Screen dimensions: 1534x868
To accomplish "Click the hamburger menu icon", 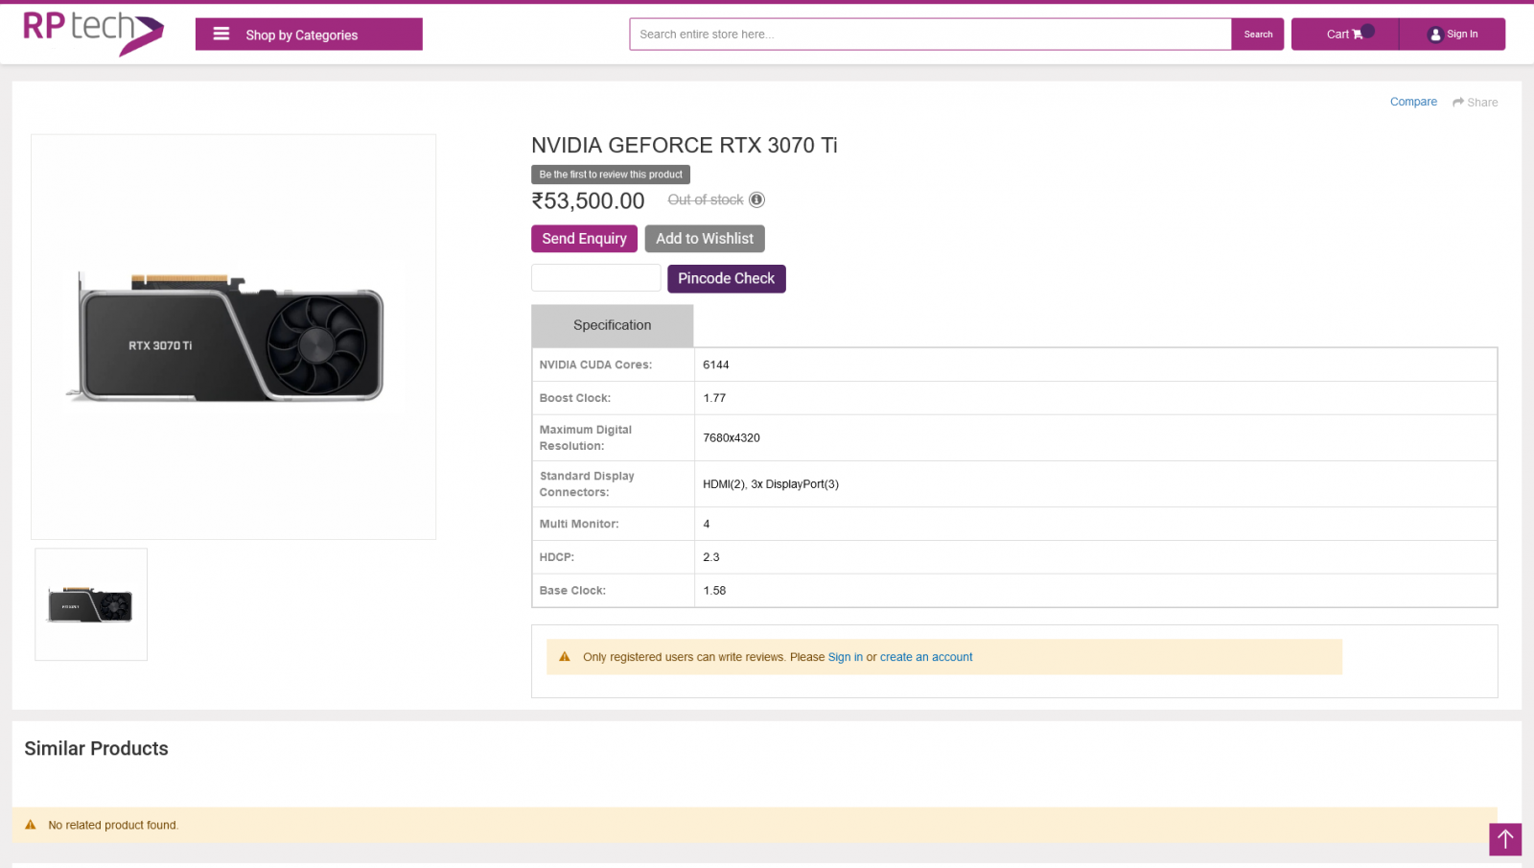I will [x=221, y=34].
